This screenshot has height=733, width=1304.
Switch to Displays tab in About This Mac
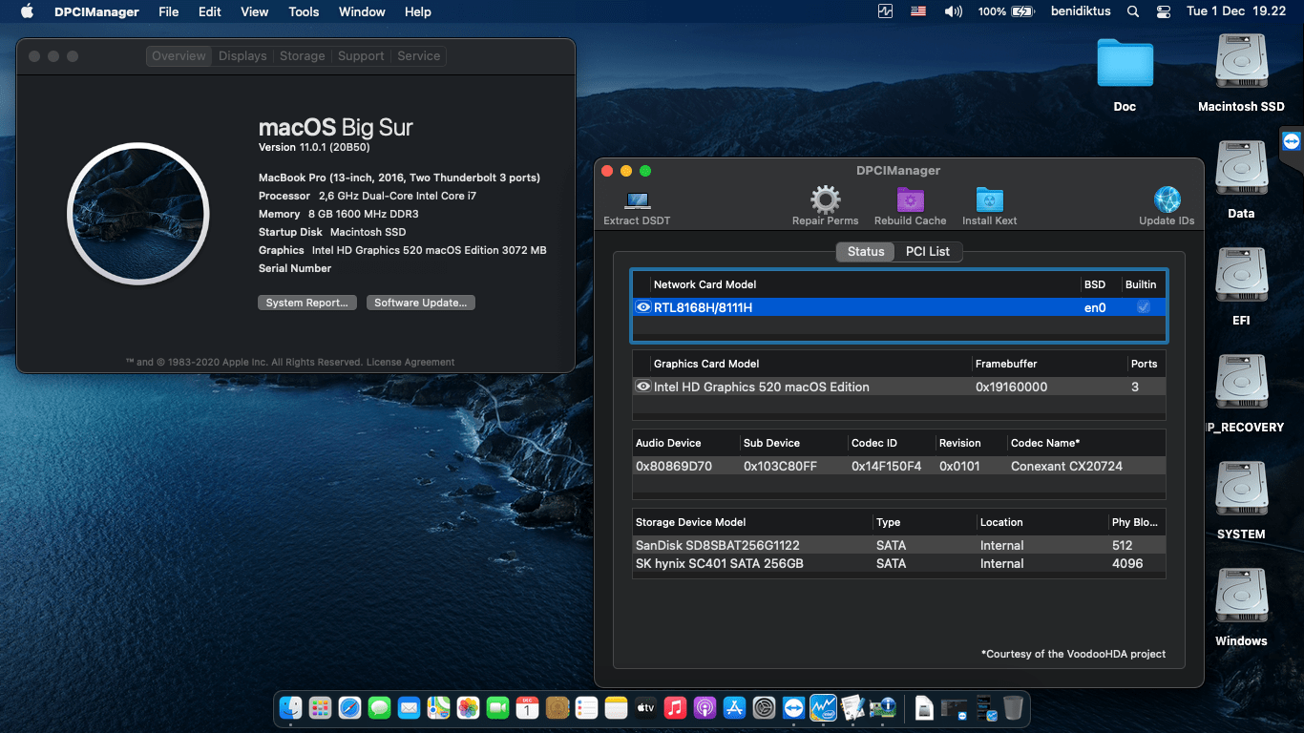pyautogui.click(x=242, y=56)
